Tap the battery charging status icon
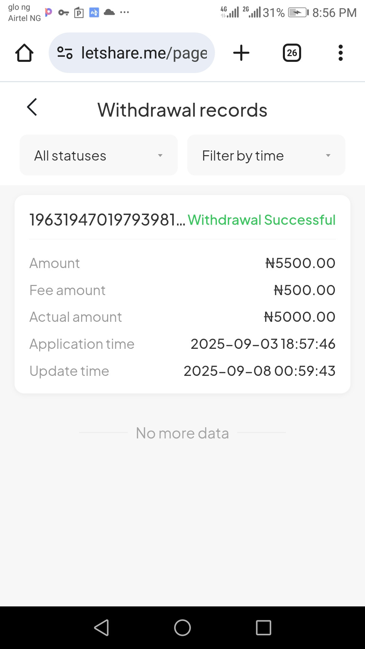 tap(298, 13)
